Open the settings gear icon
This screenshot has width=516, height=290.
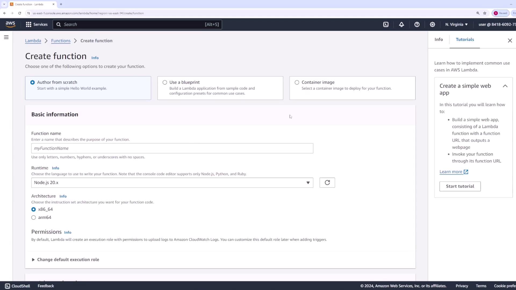point(432,24)
